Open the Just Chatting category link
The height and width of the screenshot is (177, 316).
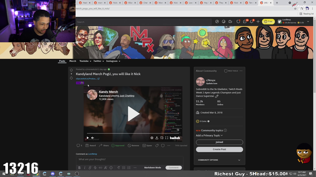click(x=127, y=96)
